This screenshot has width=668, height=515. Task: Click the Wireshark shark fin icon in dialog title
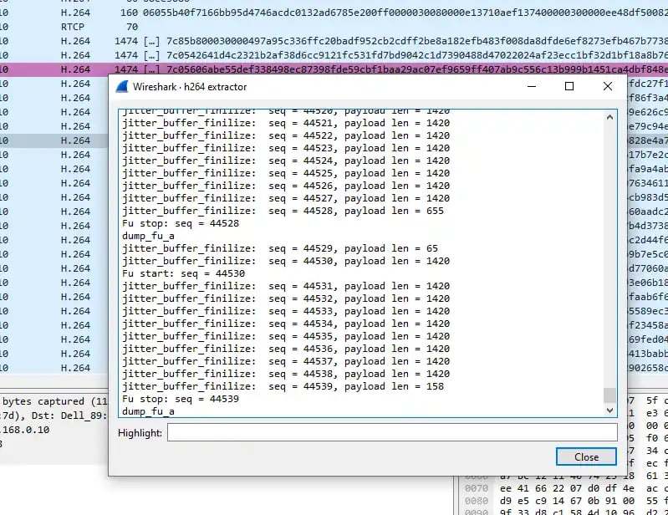(x=122, y=86)
